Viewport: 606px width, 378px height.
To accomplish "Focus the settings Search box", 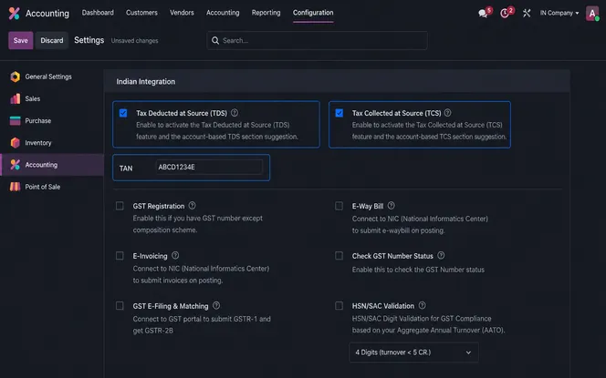I will click(x=317, y=40).
